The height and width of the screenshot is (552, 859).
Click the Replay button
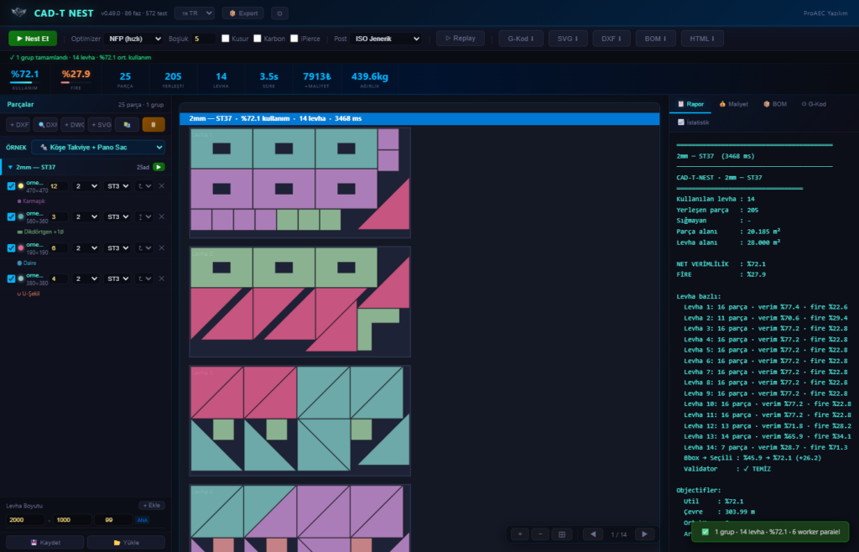461,39
